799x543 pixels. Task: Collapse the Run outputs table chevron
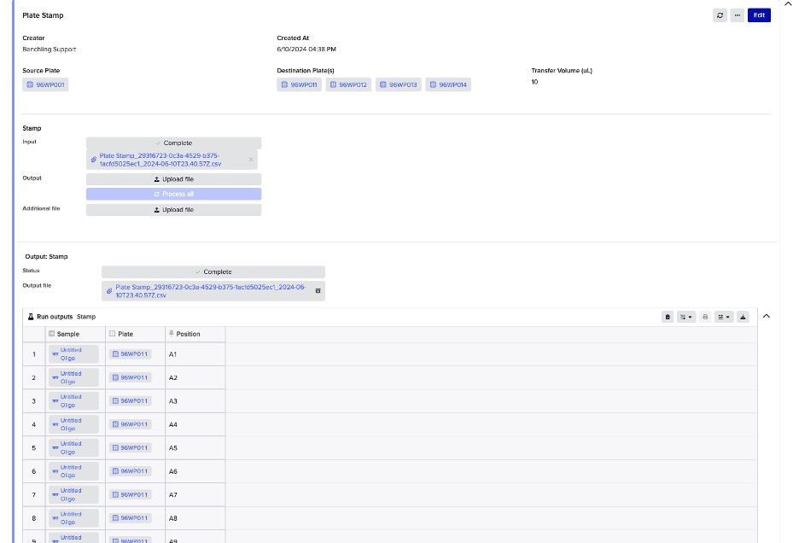[766, 316]
